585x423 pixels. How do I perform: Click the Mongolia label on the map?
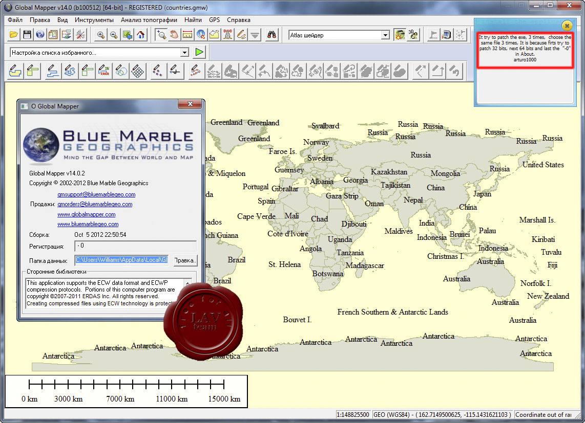tap(445, 173)
